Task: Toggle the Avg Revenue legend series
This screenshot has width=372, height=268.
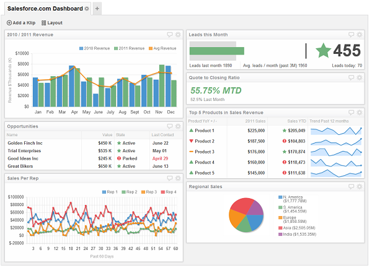Action: pos(162,48)
